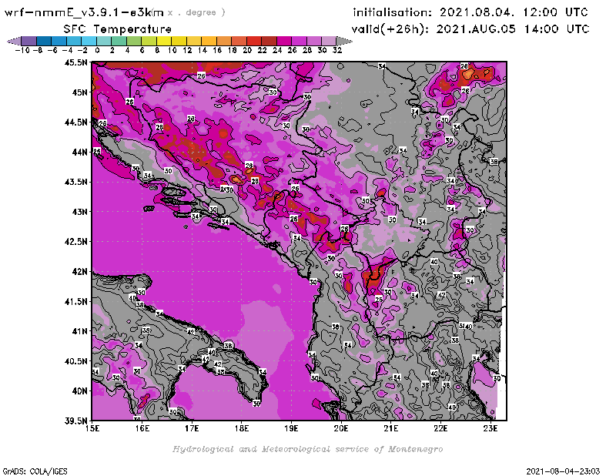Pick the yellow swatch between 8 and 10
Screen dimensions: 616x476
(164, 41)
